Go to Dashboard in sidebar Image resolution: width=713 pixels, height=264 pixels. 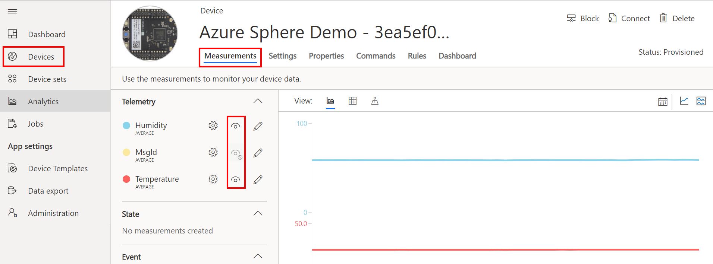pos(47,34)
